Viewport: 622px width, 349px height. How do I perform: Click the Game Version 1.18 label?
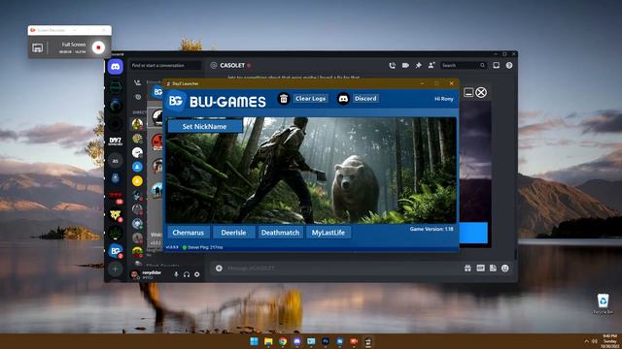432,229
